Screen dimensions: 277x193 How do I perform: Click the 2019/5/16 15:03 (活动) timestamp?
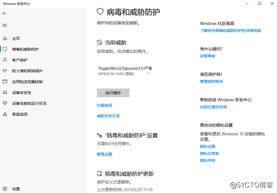pyautogui.click(x=116, y=74)
